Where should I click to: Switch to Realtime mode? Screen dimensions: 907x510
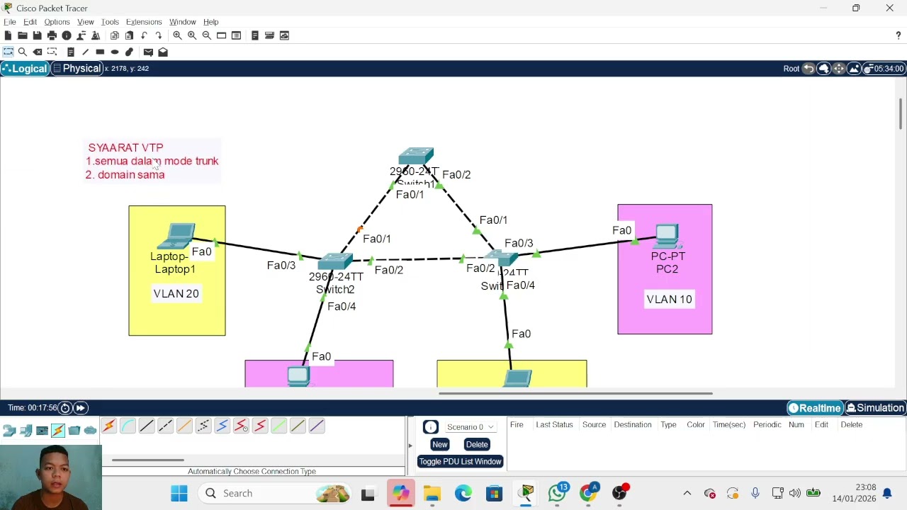tap(815, 408)
